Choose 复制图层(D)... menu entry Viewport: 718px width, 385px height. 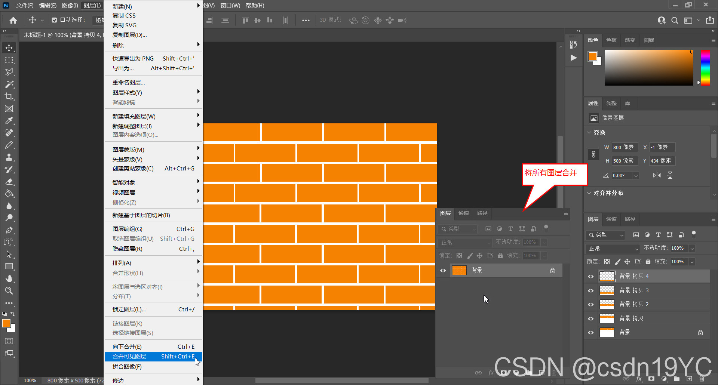coord(153,35)
